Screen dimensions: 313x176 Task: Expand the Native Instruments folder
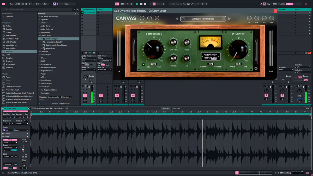(x=39, y=68)
